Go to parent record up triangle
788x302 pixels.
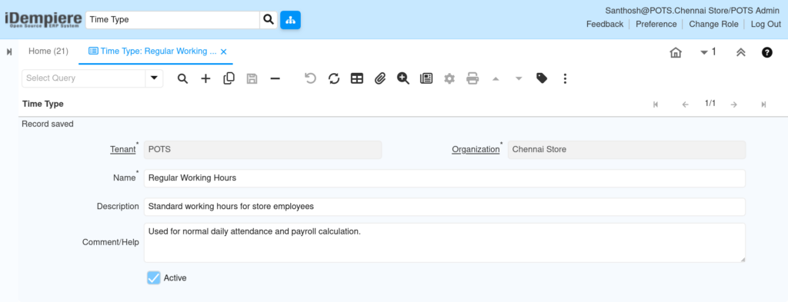click(x=496, y=78)
